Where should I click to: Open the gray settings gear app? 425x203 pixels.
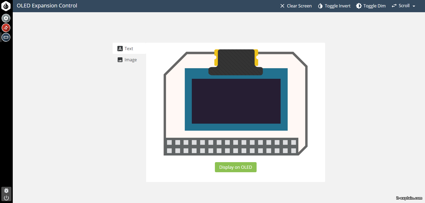click(x=6, y=18)
